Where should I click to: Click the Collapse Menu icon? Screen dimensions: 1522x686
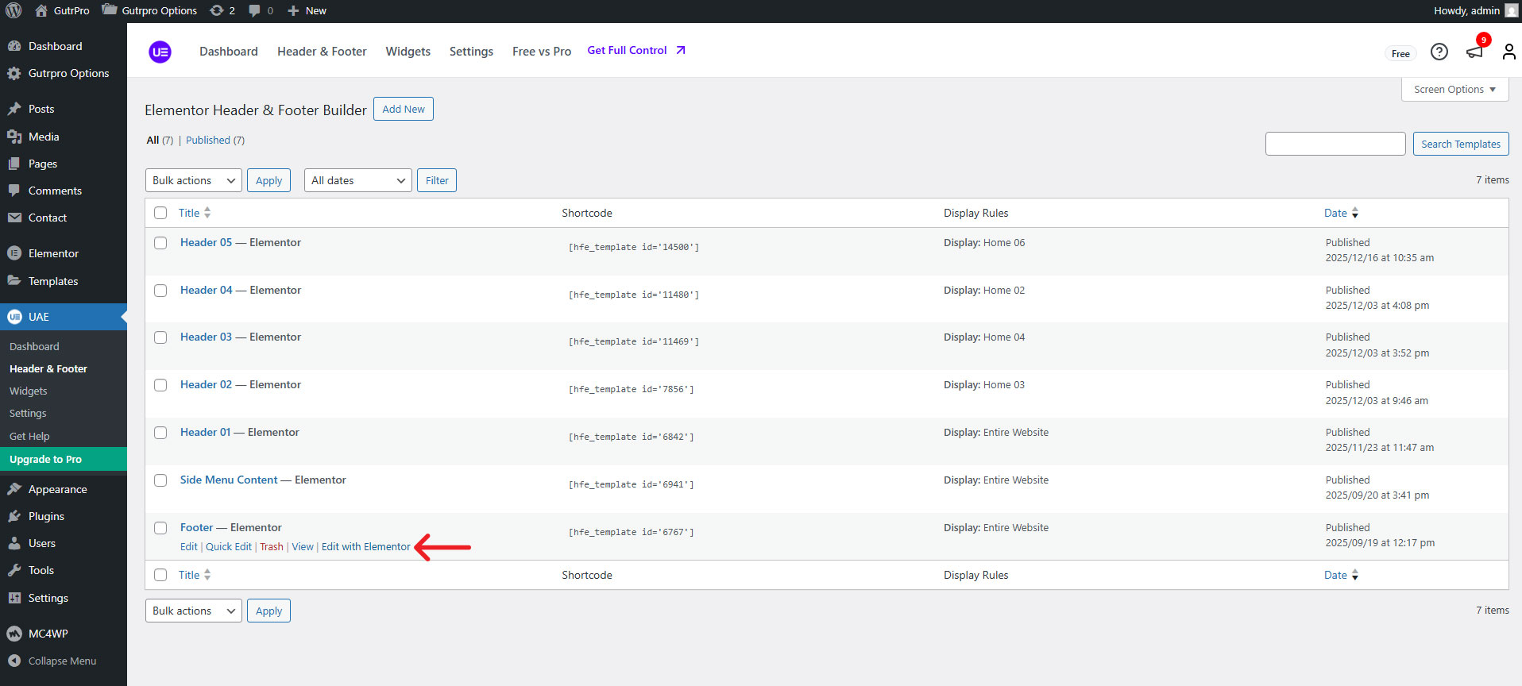click(14, 661)
